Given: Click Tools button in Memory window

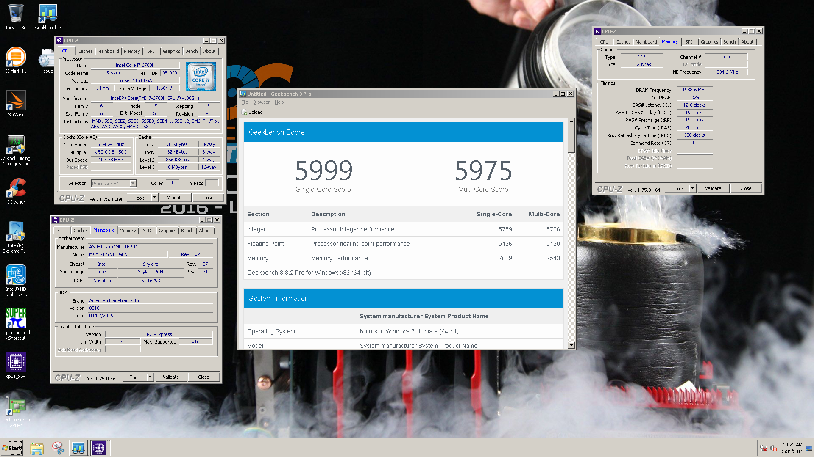Looking at the screenshot, I should [x=677, y=188].
